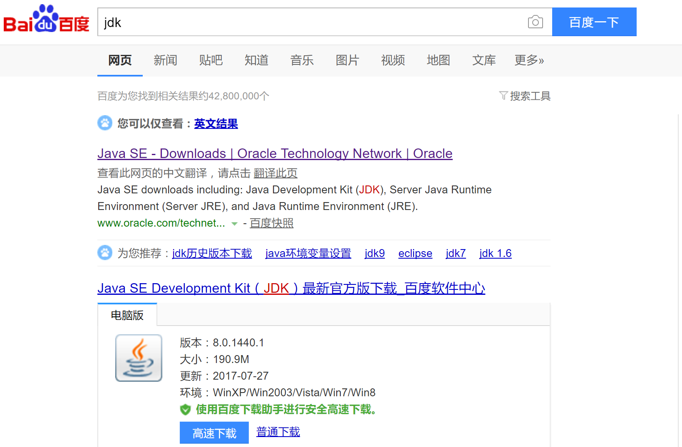
Task: Click result count text 42,800,000个
Action: click(239, 96)
